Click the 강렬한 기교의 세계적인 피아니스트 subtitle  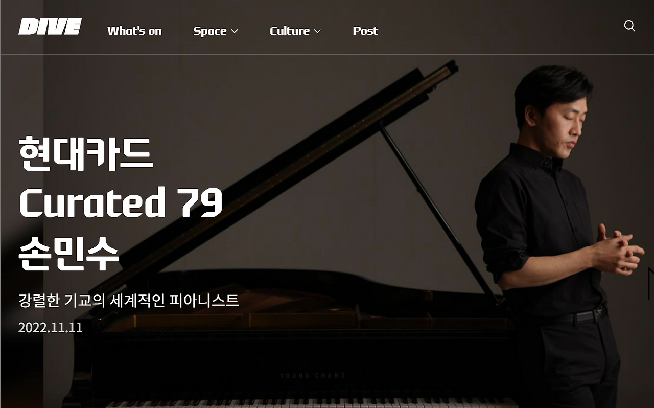(x=129, y=301)
